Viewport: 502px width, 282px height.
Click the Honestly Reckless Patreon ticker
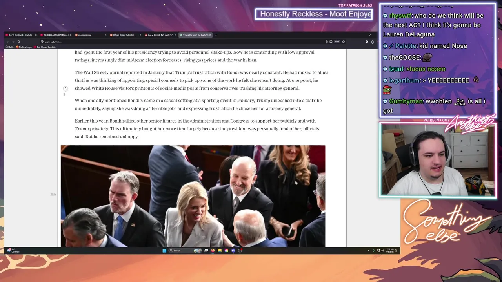(314, 14)
